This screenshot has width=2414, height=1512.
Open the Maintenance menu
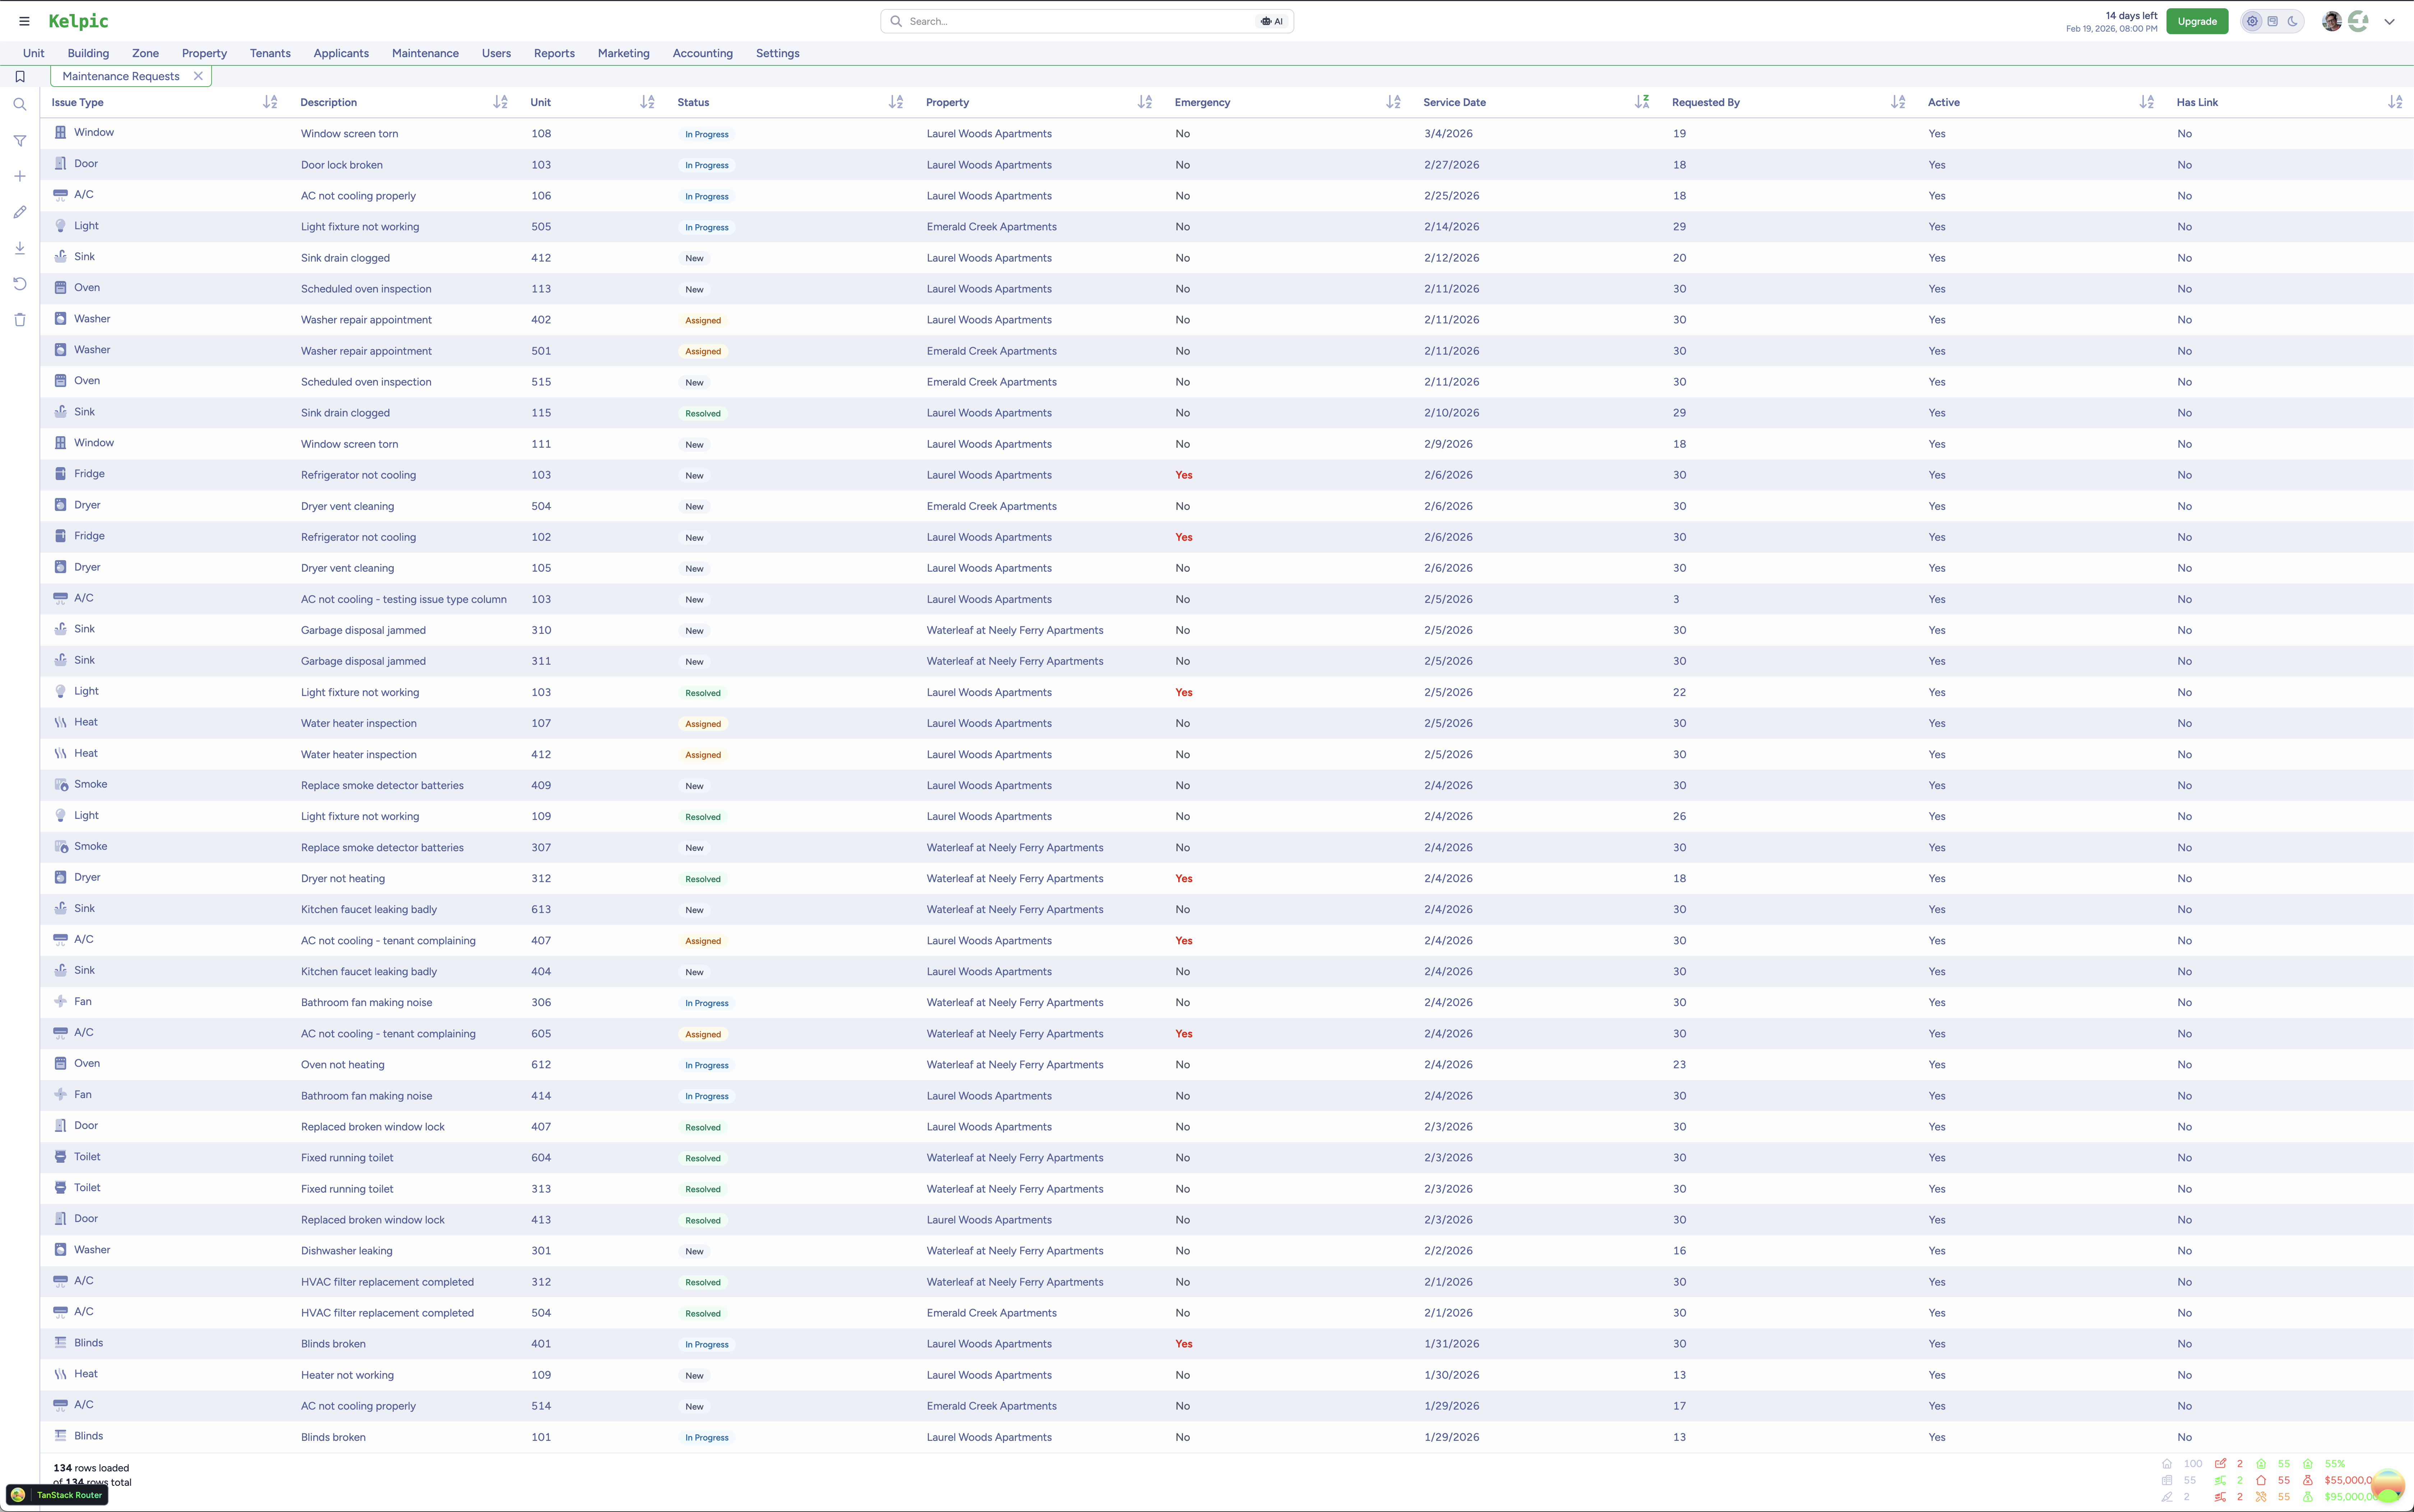point(425,53)
